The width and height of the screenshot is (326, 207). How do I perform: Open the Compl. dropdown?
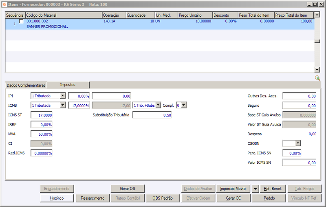point(184,106)
